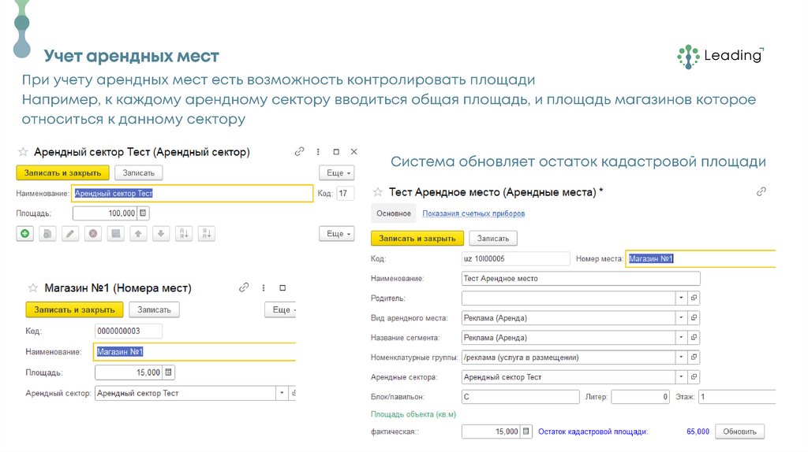Click the Литер field with value 0
This screenshot has width=808, height=452.
[x=640, y=396]
